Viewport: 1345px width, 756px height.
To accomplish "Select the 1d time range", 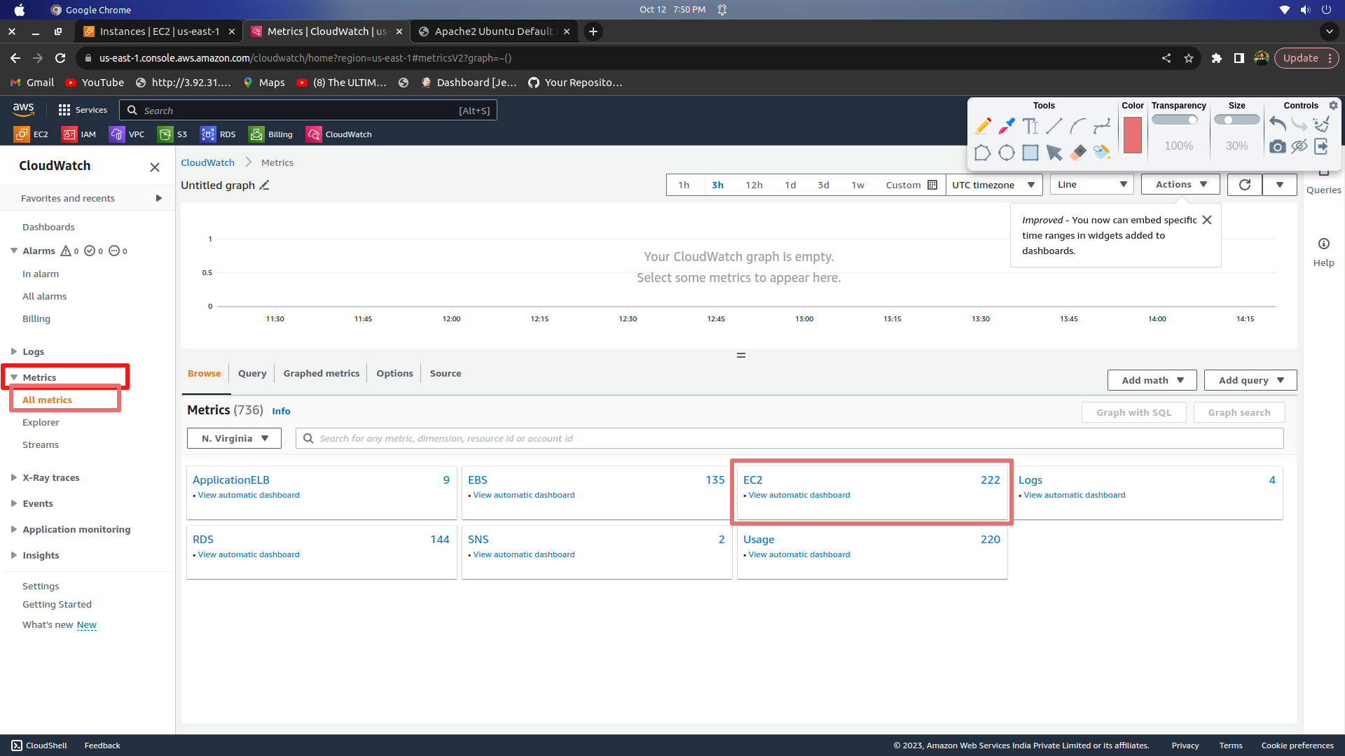I will pyautogui.click(x=790, y=185).
